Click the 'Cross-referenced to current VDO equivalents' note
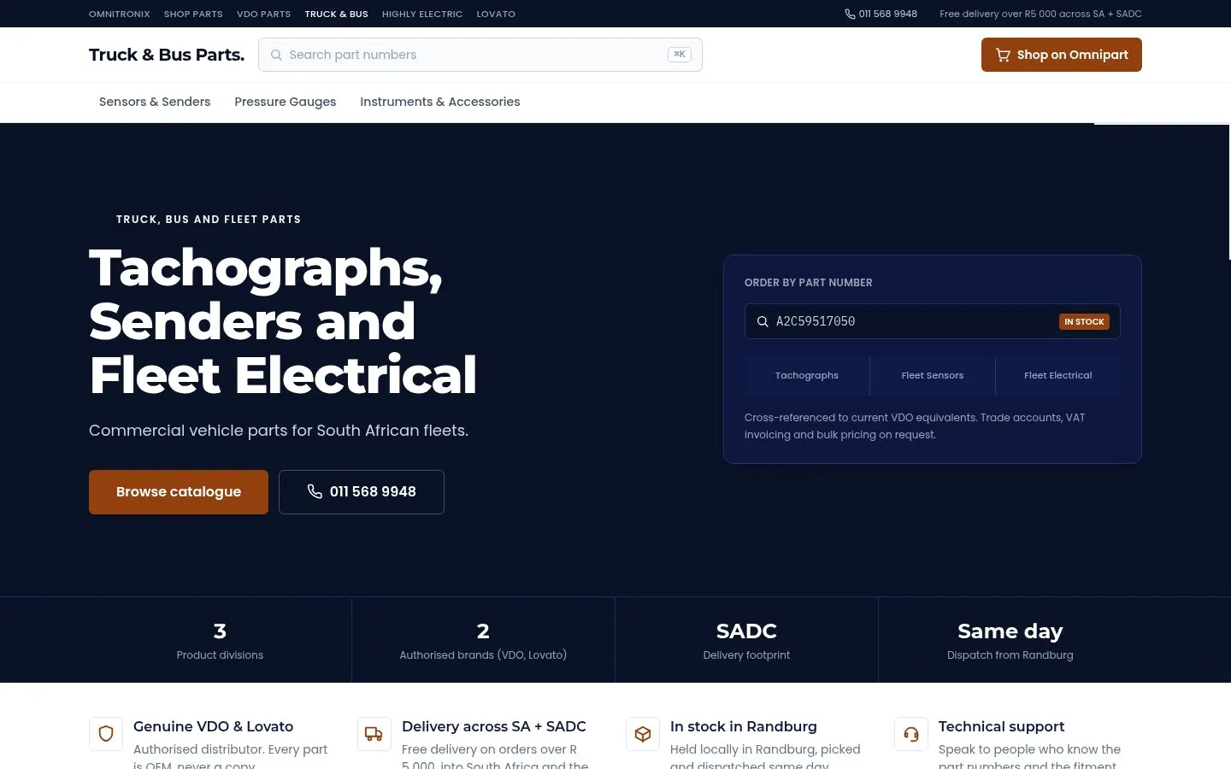The height and width of the screenshot is (769, 1231). [915, 426]
